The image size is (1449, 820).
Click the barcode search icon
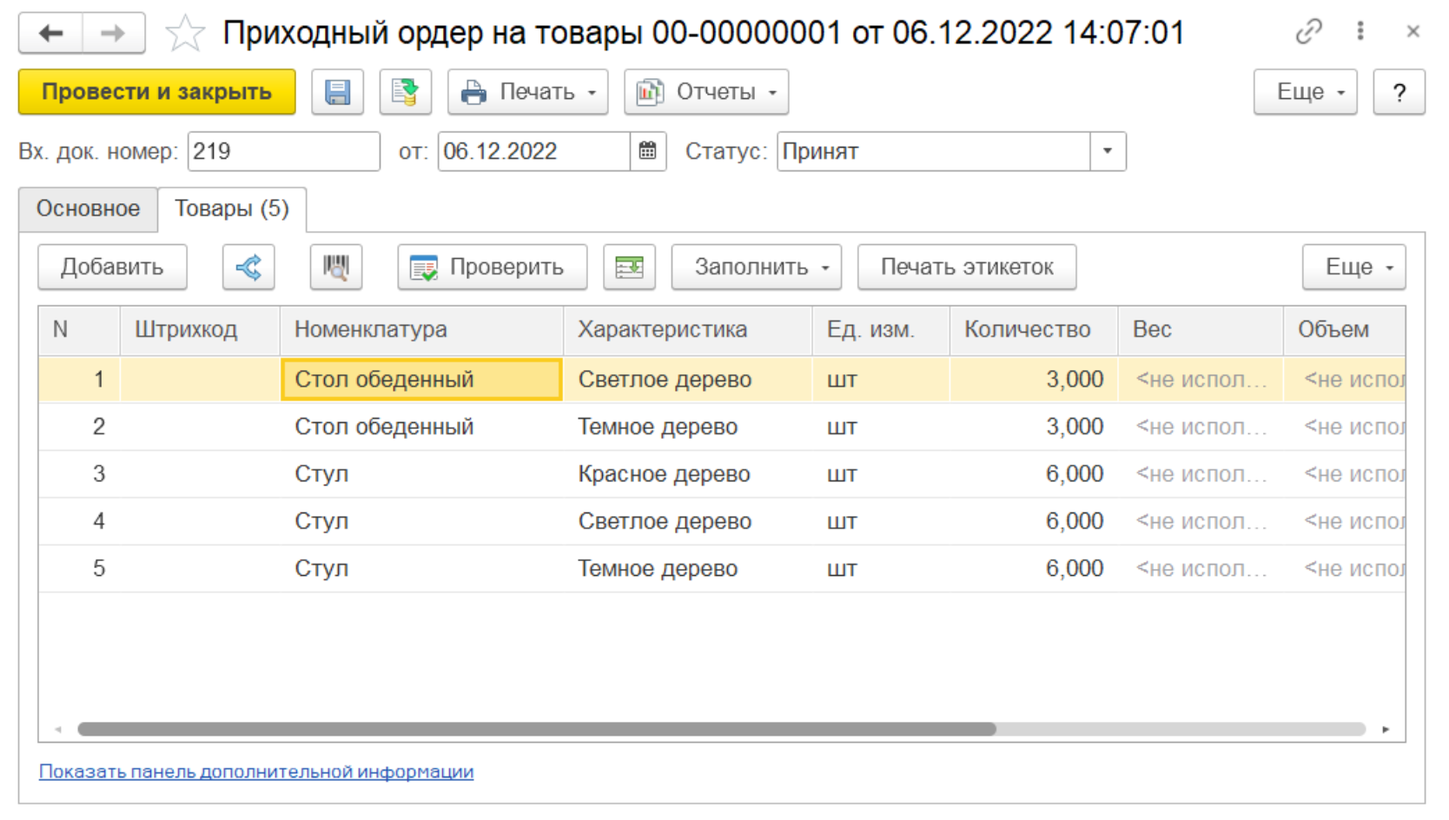[336, 267]
